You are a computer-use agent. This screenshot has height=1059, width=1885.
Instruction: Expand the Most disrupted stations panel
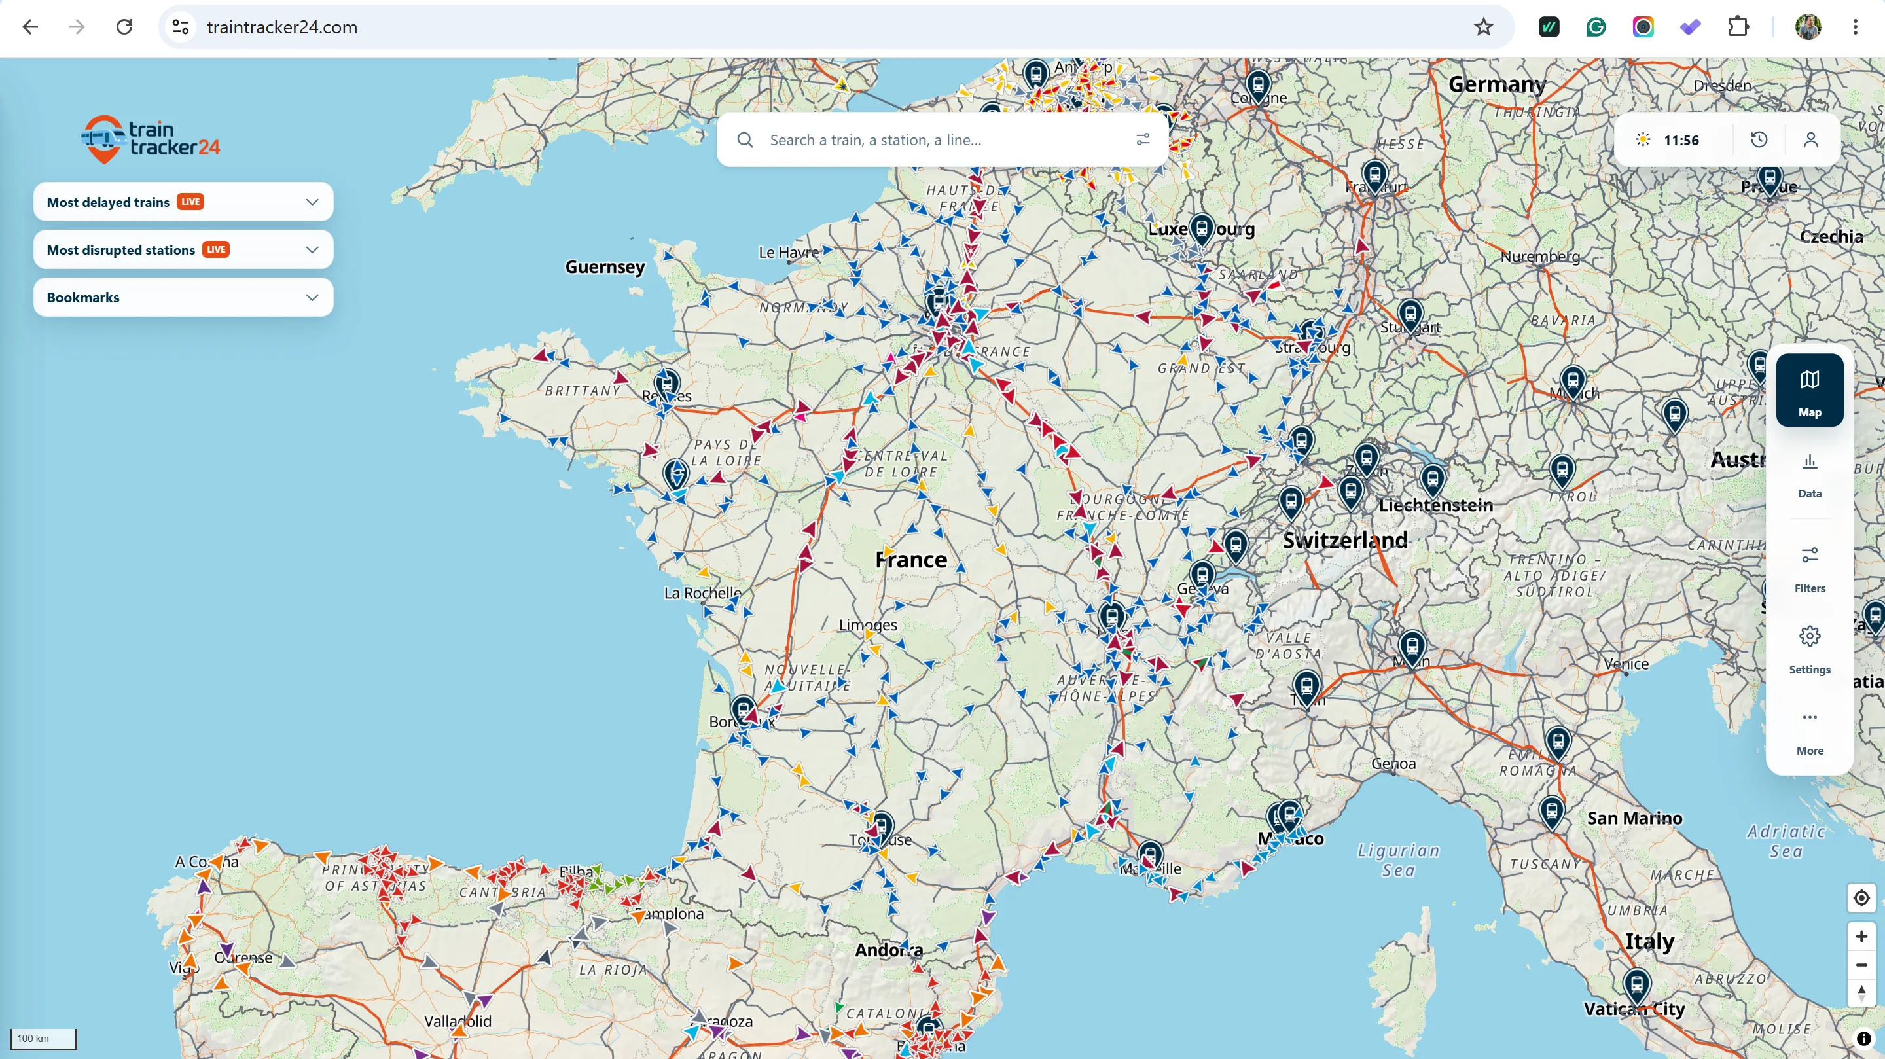pos(183,249)
